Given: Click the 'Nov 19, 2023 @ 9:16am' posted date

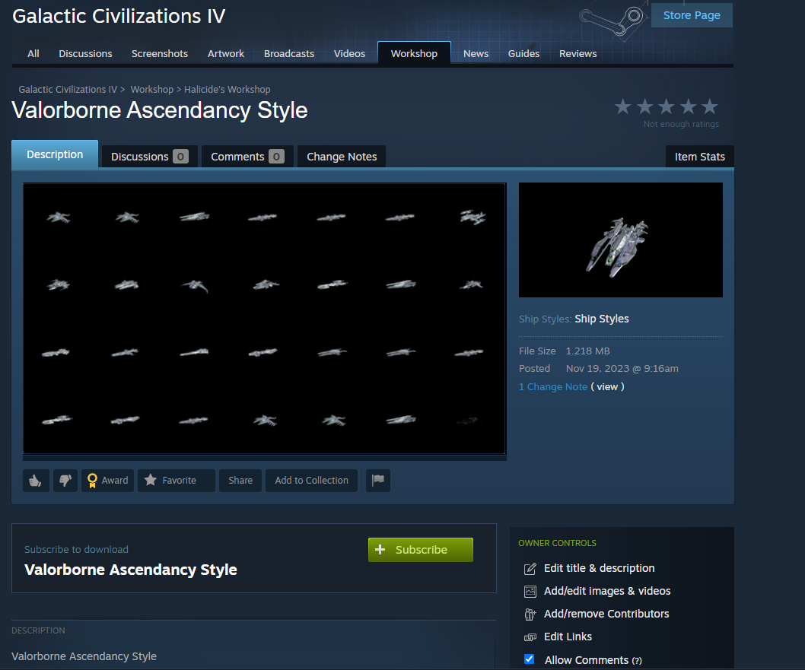Looking at the screenshot, I should pyautogui.click(x=622, y=368).
